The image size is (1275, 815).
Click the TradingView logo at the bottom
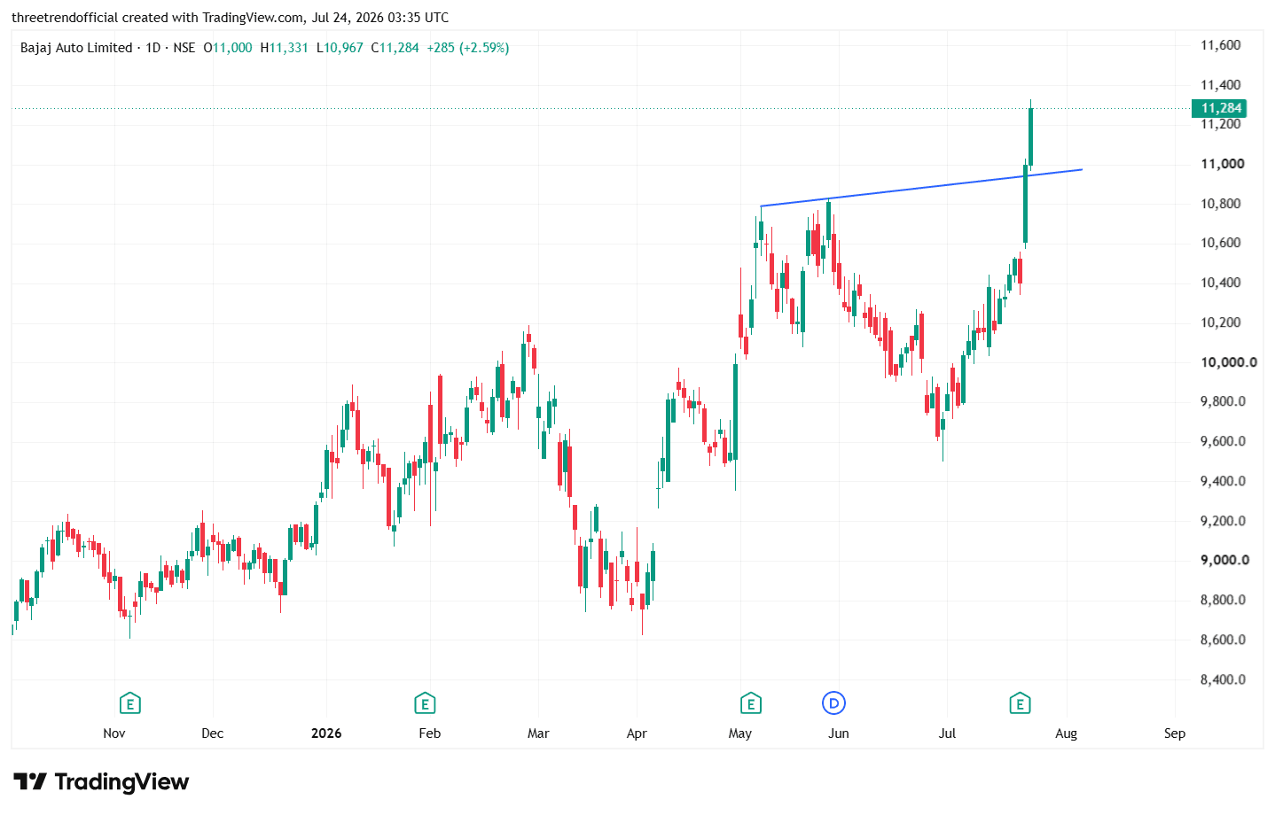101,781
